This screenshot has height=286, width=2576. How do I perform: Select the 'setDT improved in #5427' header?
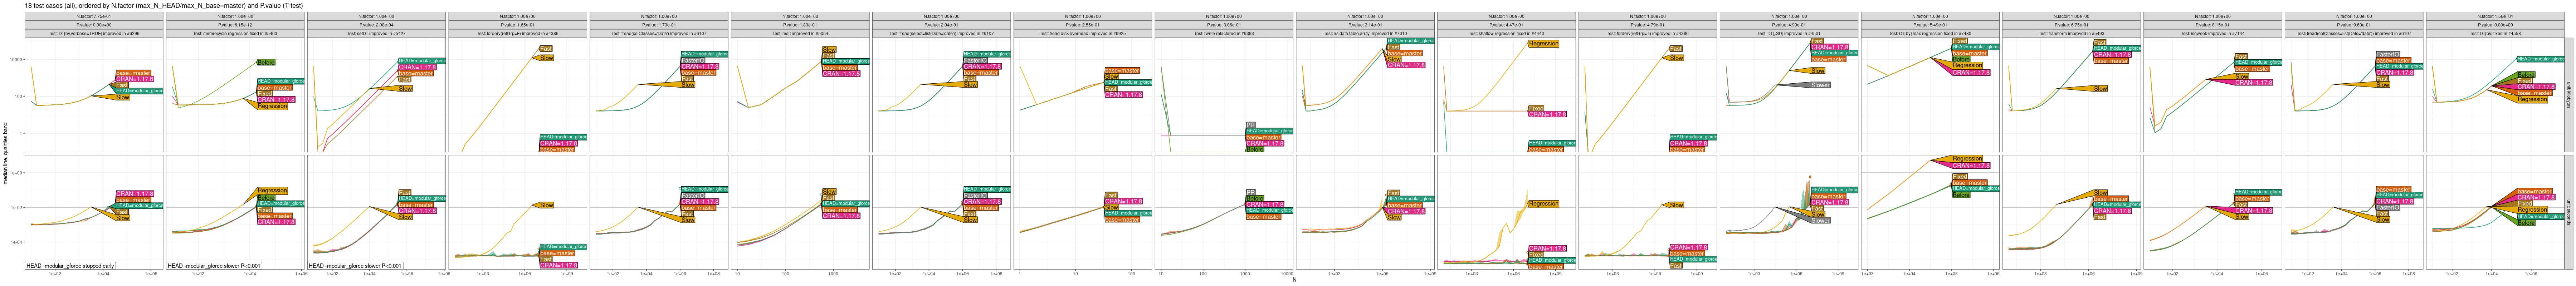377,33
